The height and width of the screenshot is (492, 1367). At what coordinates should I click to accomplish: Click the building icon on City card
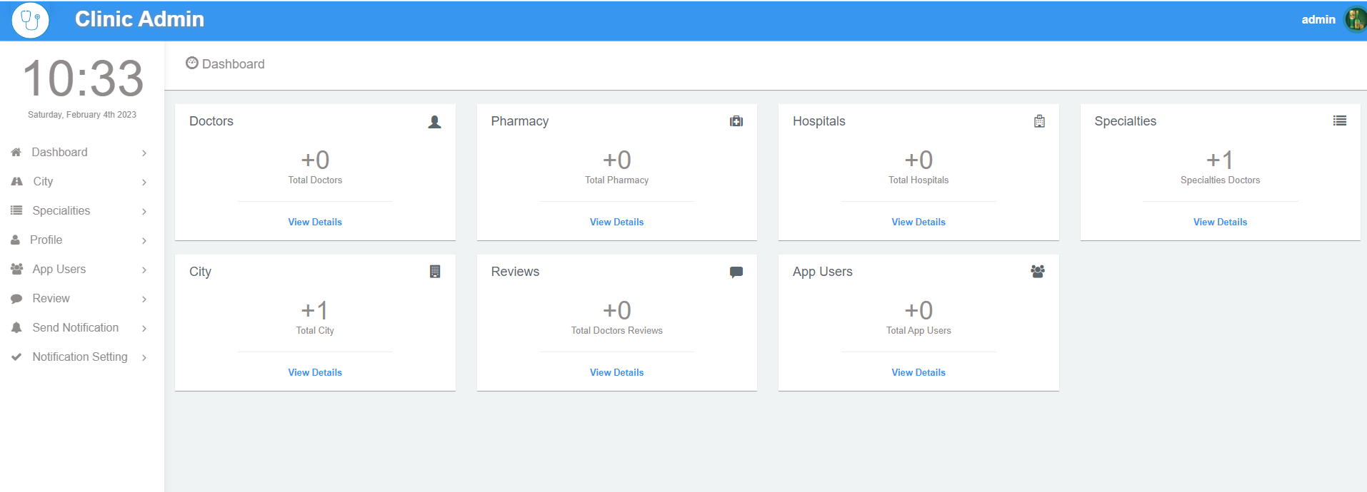435,271
